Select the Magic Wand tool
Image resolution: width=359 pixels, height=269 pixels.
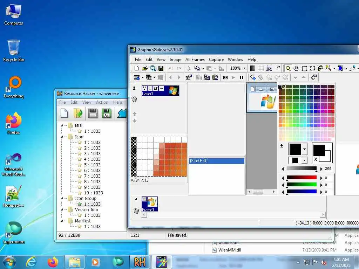(x=328, y=68)
